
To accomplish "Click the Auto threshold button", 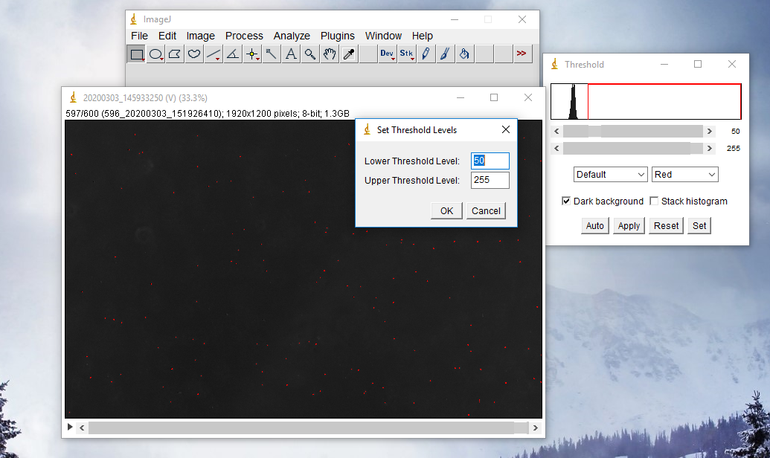I will (594, 226).
